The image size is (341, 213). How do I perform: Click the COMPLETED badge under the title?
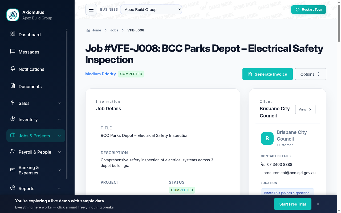coord(131,74)
